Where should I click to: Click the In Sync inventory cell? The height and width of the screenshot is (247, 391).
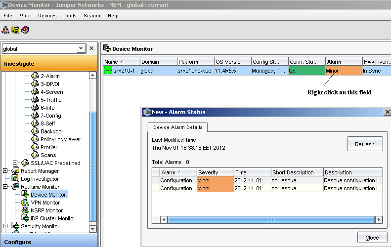tap(377, 71)
